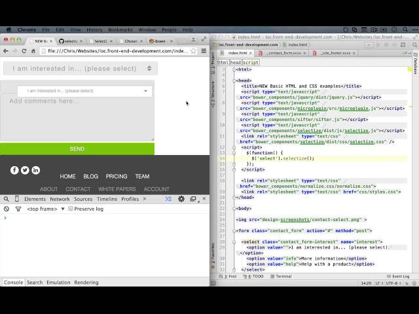
Task: Click script breadcrumb in editor
Action: tap(251, 62)
